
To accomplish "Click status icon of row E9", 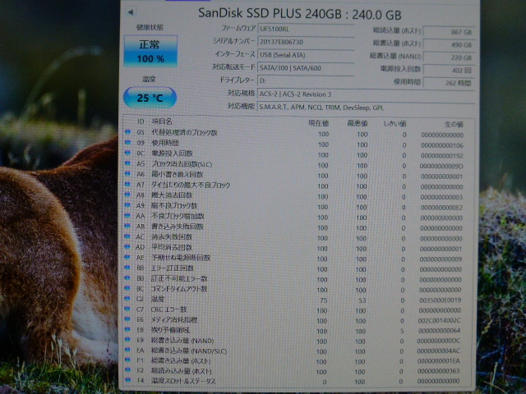I will click(127, 339).
